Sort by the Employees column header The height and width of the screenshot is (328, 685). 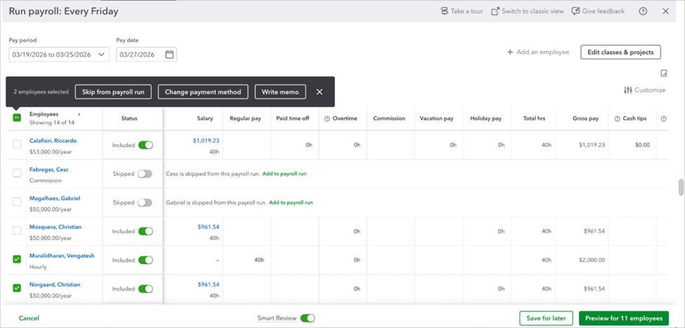[x=44, y=114]
